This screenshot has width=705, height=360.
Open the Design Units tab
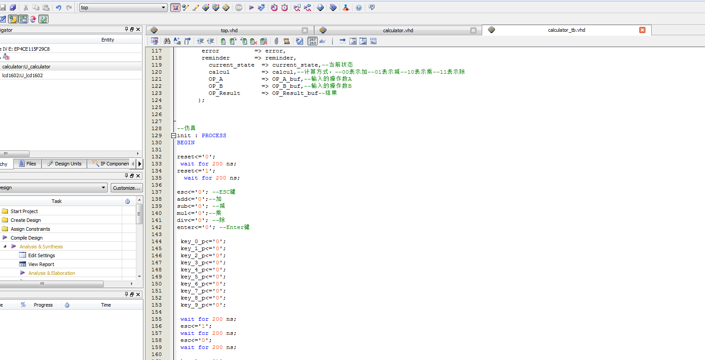click(x=64, y=164)
